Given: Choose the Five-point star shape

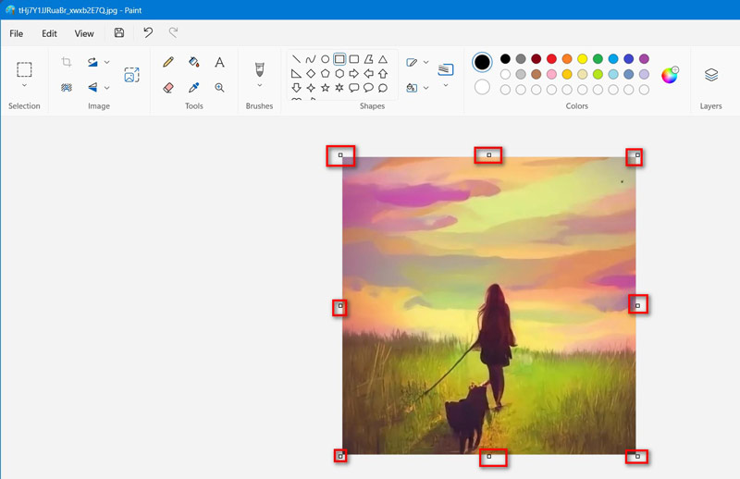Looking at the screenshot, I should click(x=326, y=88).
